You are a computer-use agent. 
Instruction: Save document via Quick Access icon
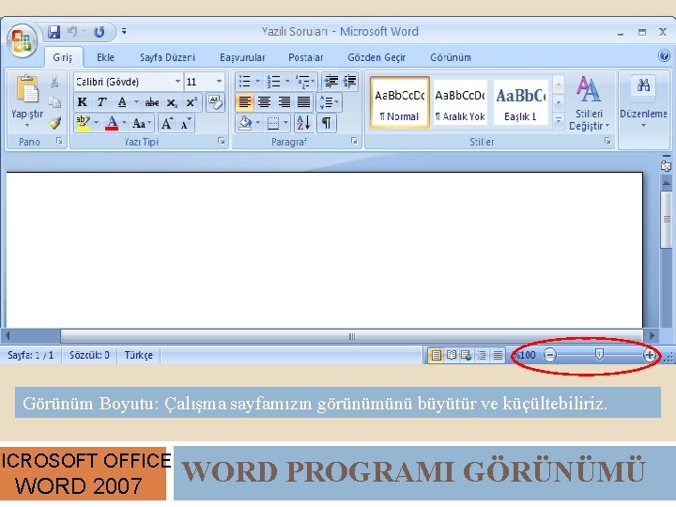pos(54,32)
